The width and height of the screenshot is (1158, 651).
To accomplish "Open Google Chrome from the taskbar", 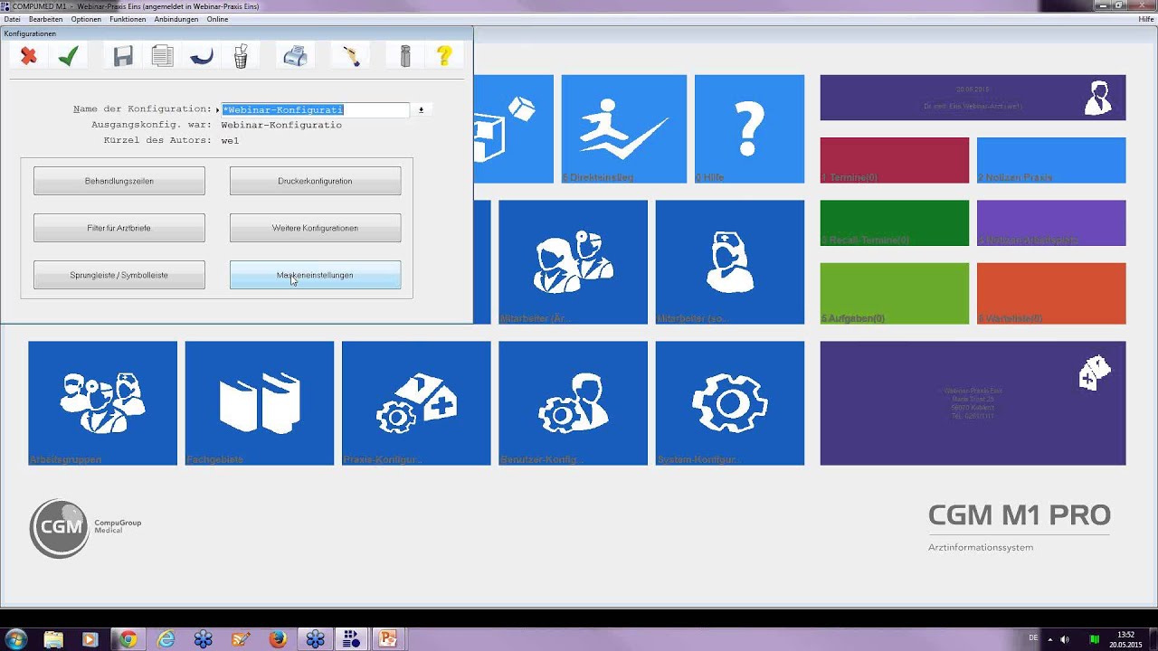I will (128, 639).
